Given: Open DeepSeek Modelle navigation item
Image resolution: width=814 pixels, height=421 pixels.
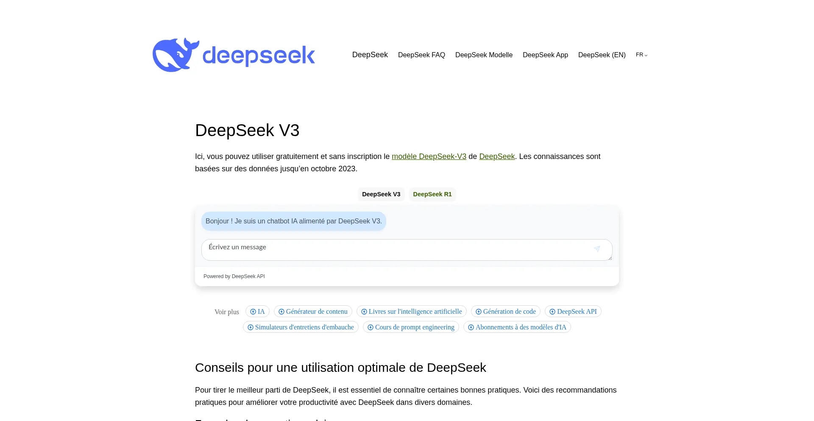Looking at the screenshot, I should pyautogui.click(x=484, y=55).
